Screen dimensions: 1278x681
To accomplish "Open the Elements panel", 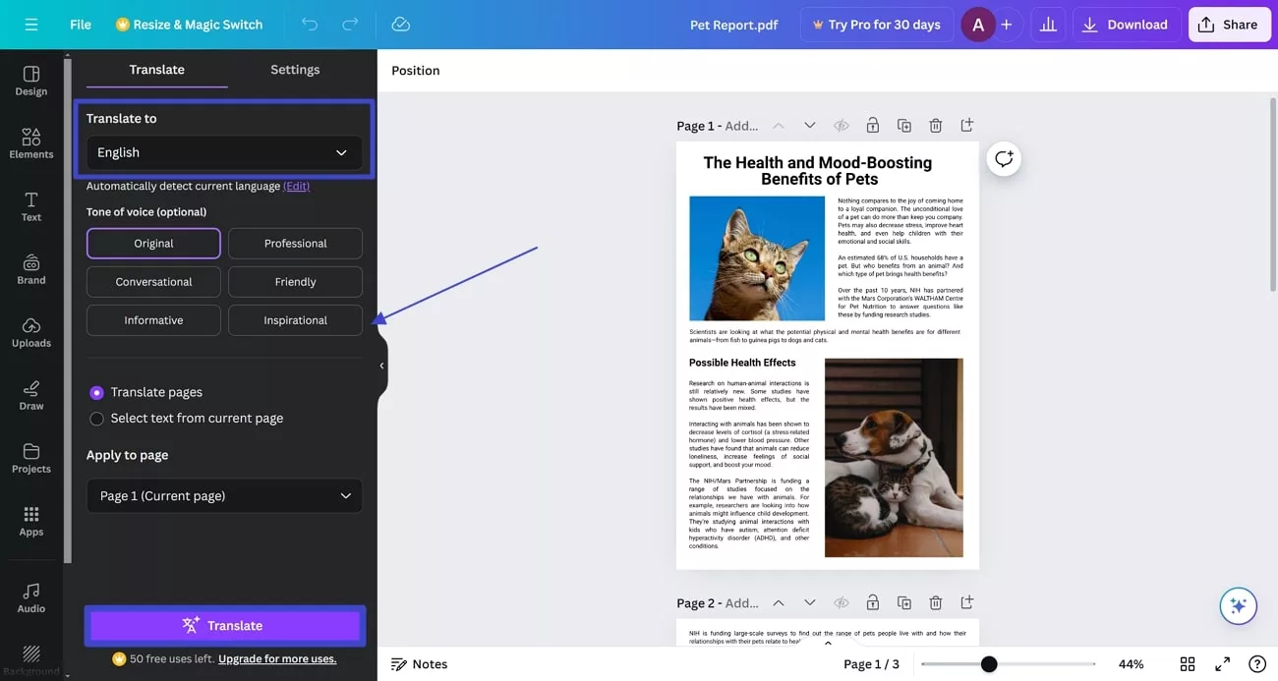I will click(x=30, y=143).
